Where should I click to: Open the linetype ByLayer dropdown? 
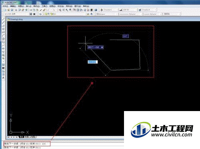(131, 14)
